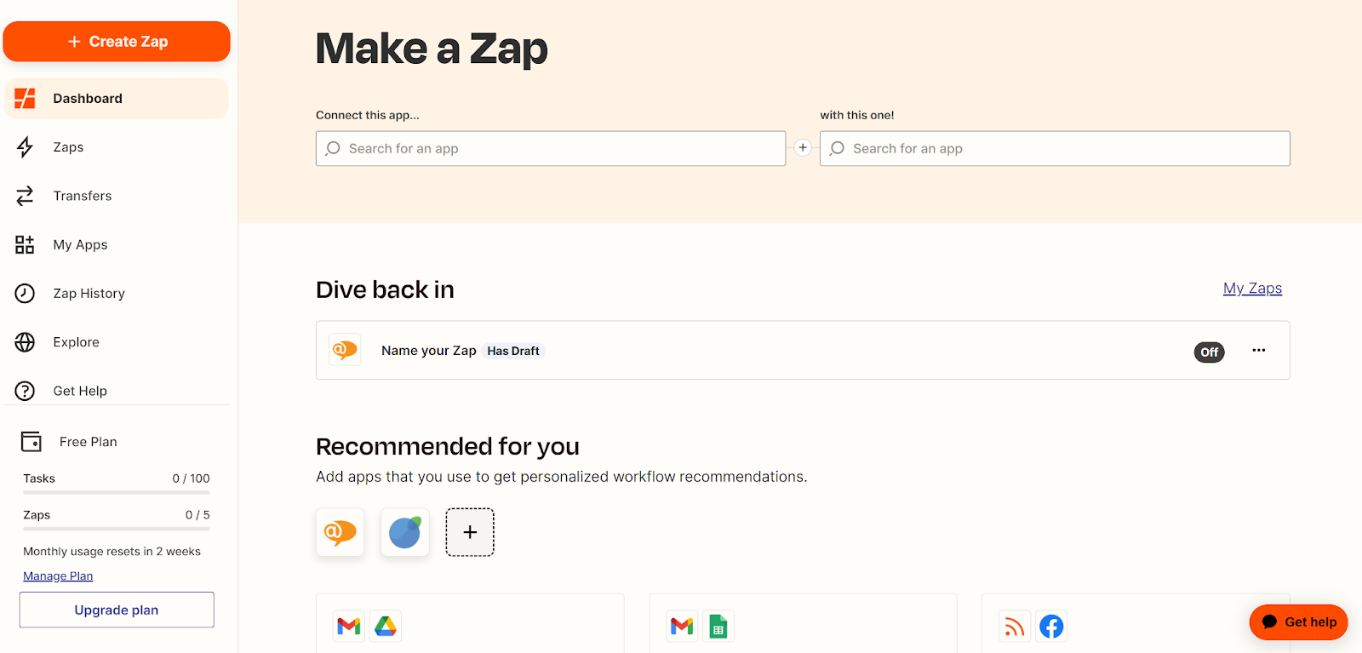Select the Free Plan menu item
The image size is (1362, 653).
[x=88, y=442]
